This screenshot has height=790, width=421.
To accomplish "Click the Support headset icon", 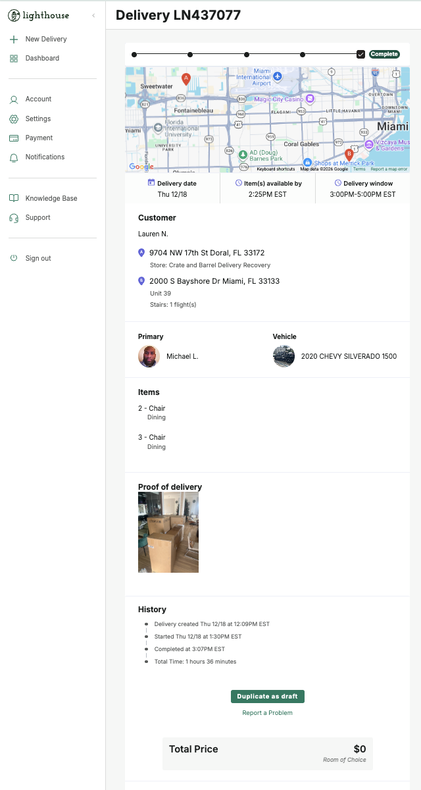I will tap(14, 218).
